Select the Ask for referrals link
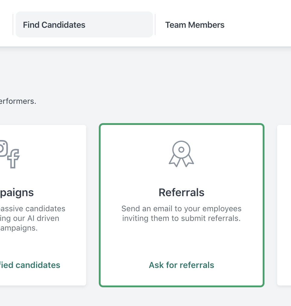This screenshot has width=291, height=306. click(181, 265)
